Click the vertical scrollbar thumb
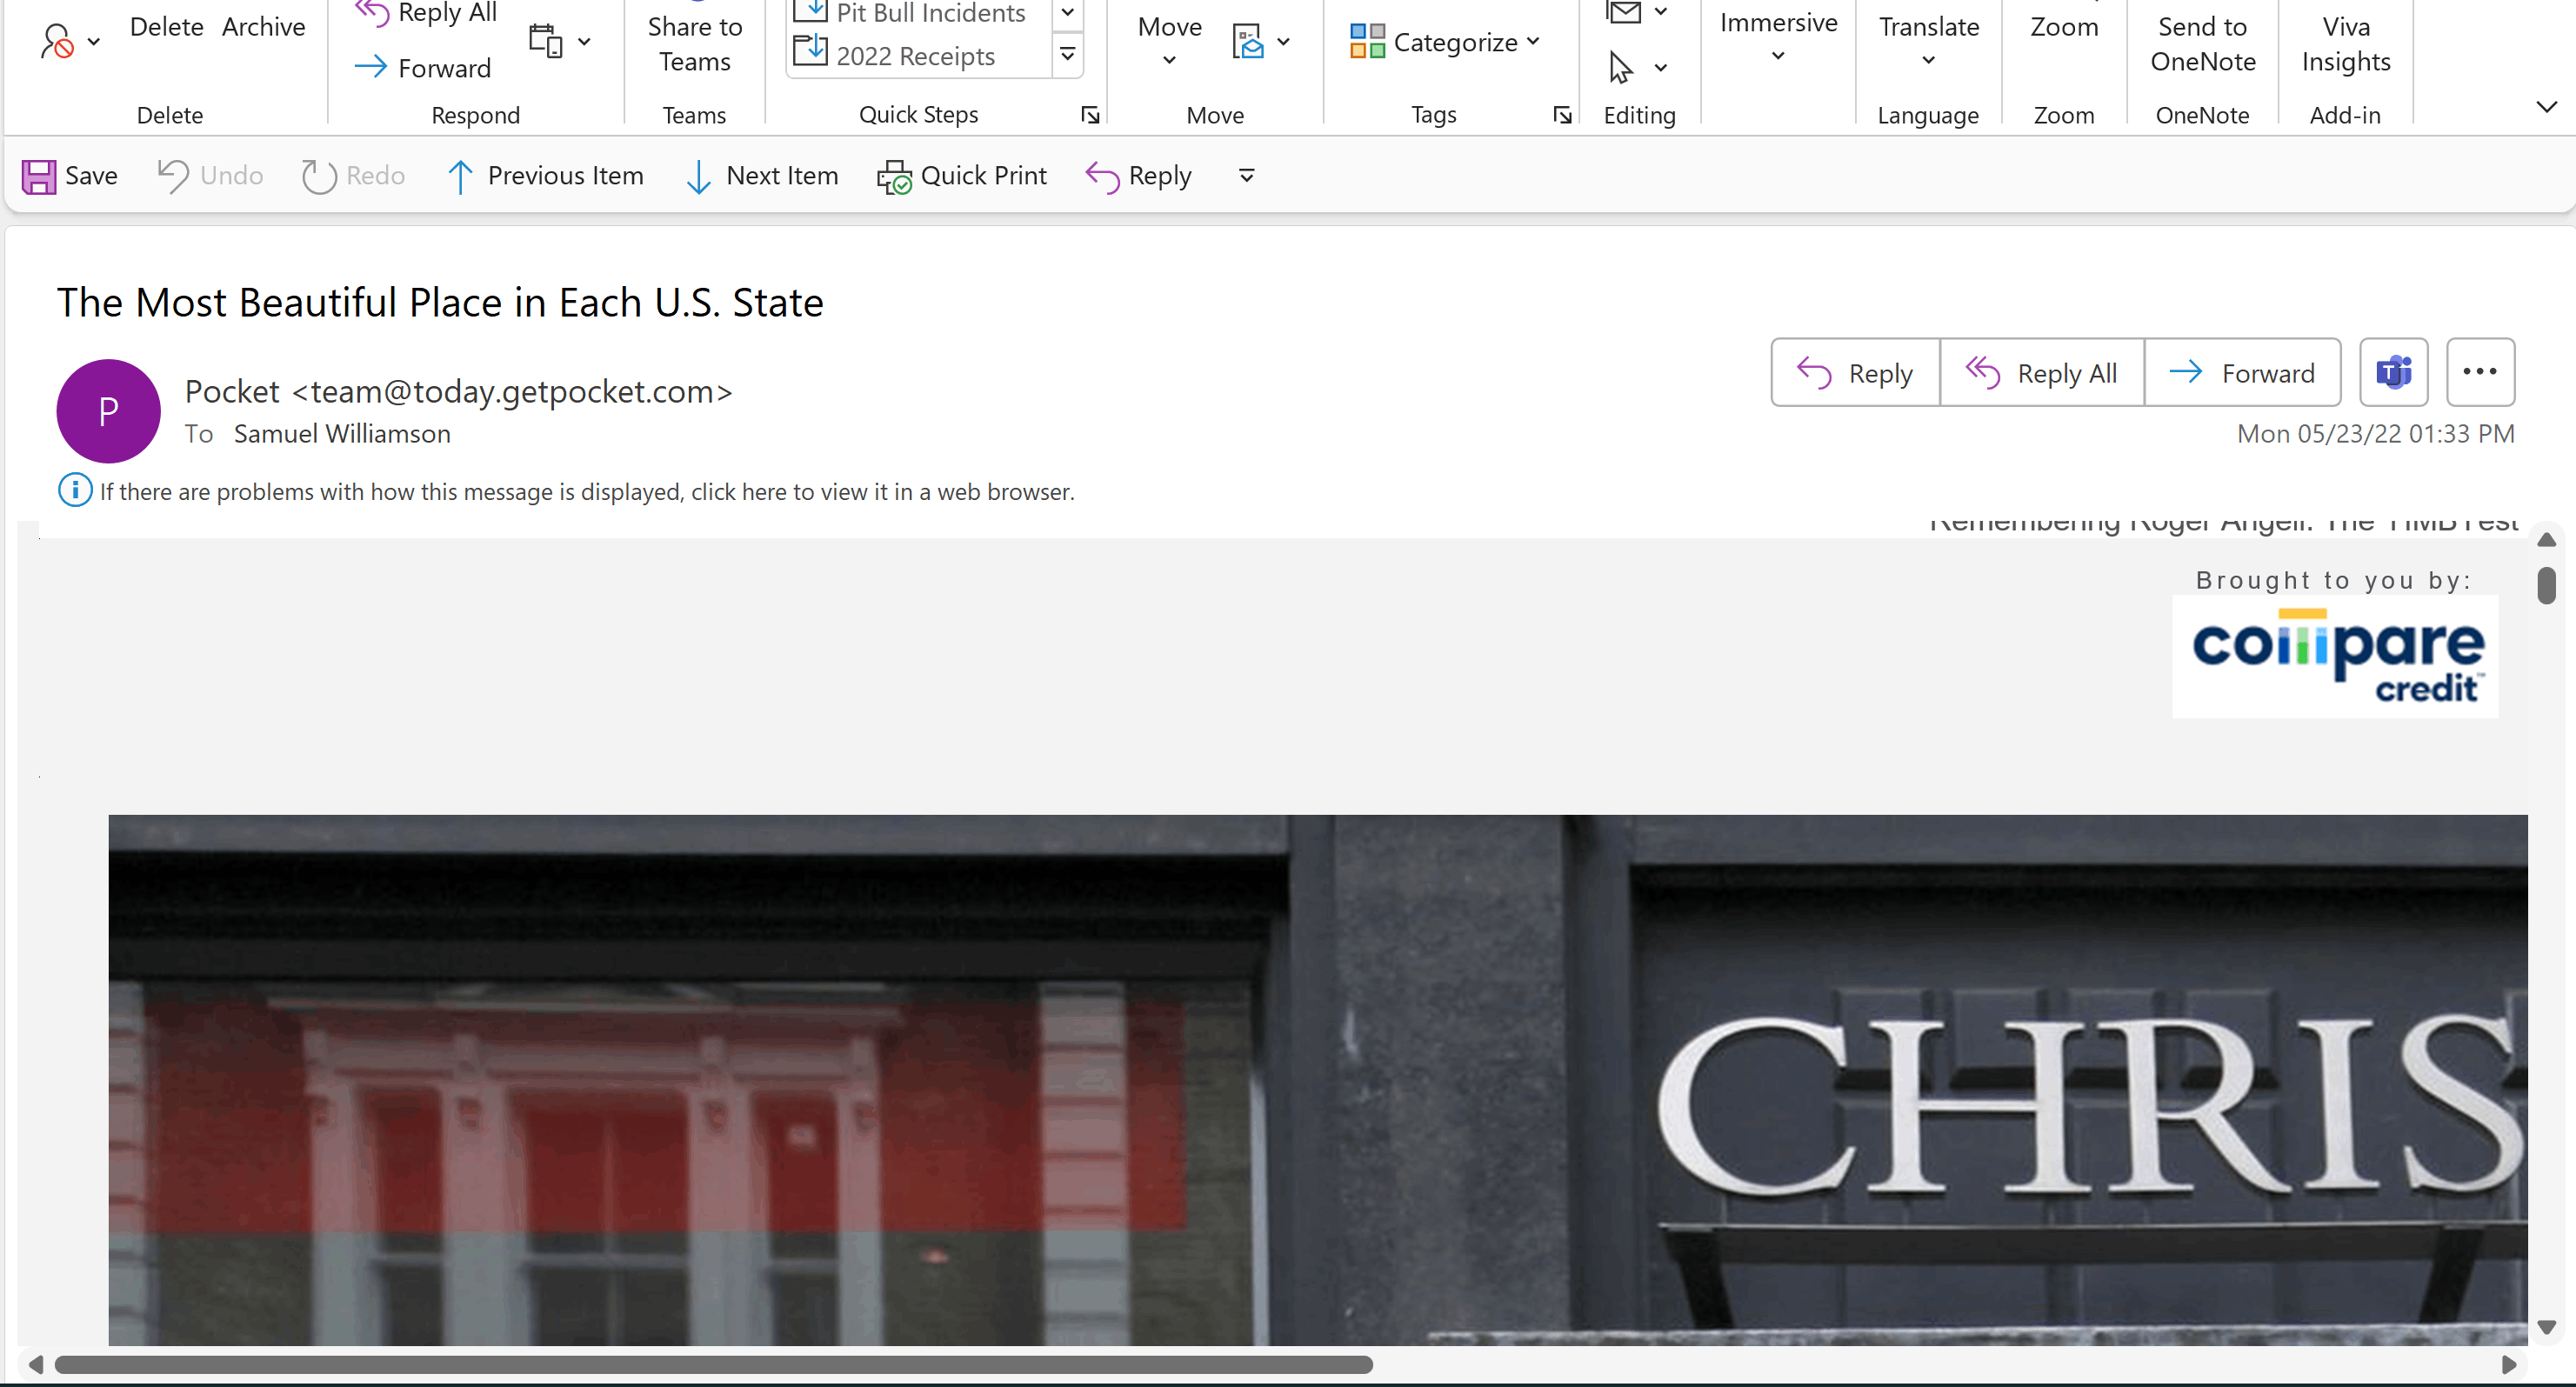 coord(2546,586)
